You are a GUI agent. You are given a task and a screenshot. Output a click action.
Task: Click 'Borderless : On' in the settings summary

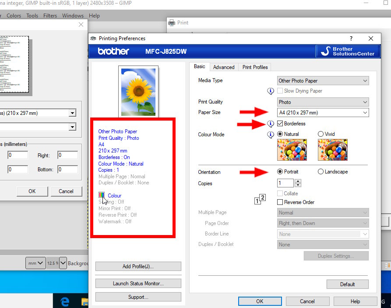[114, 157]
